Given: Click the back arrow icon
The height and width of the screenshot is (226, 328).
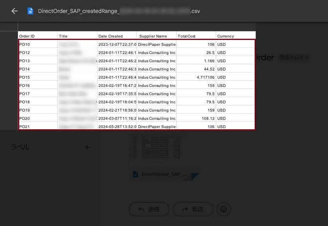Looking at the screenshot, I should (15, 11).
